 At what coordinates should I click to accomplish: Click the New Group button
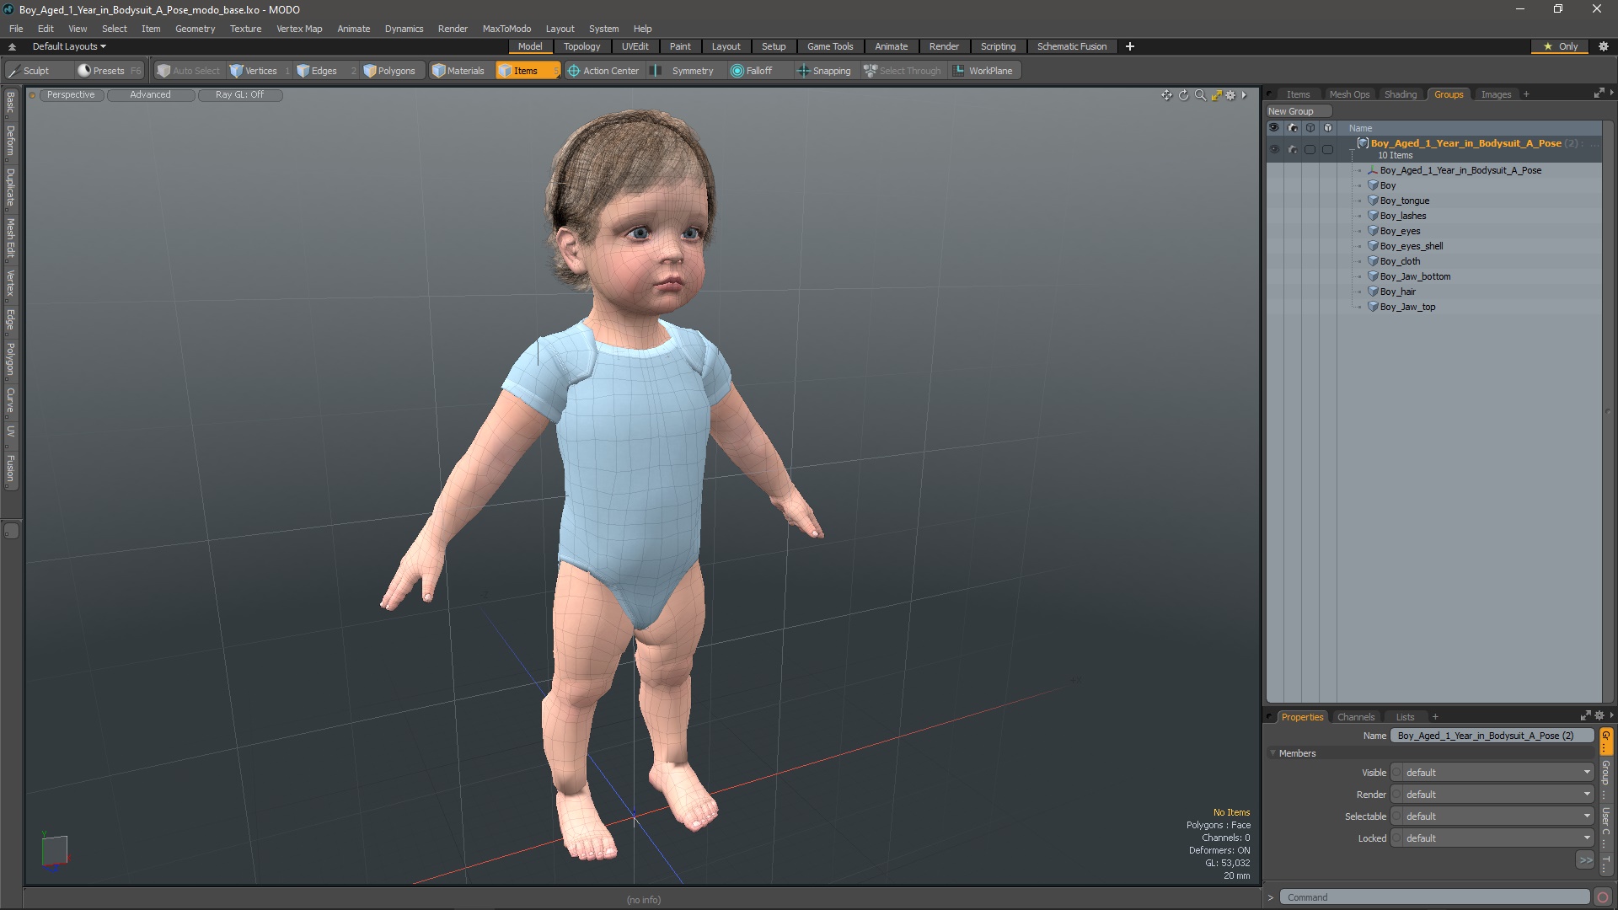(x=1291, y=111)
